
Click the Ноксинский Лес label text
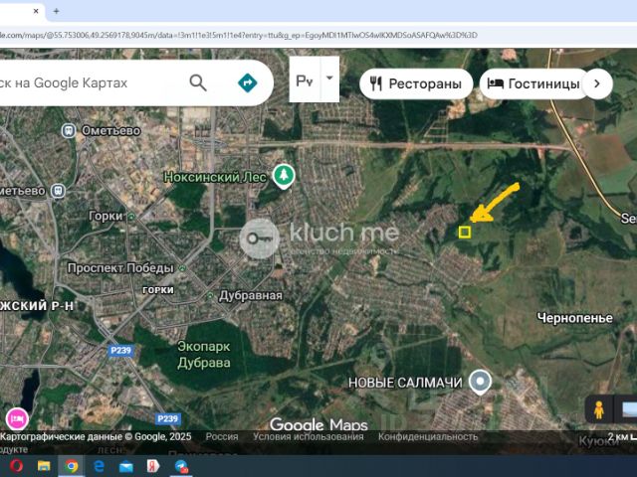tap(215, 177)
